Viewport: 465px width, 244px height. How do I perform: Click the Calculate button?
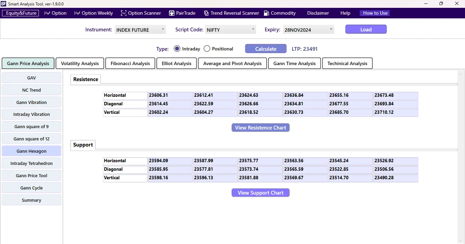tap(265, 48)
